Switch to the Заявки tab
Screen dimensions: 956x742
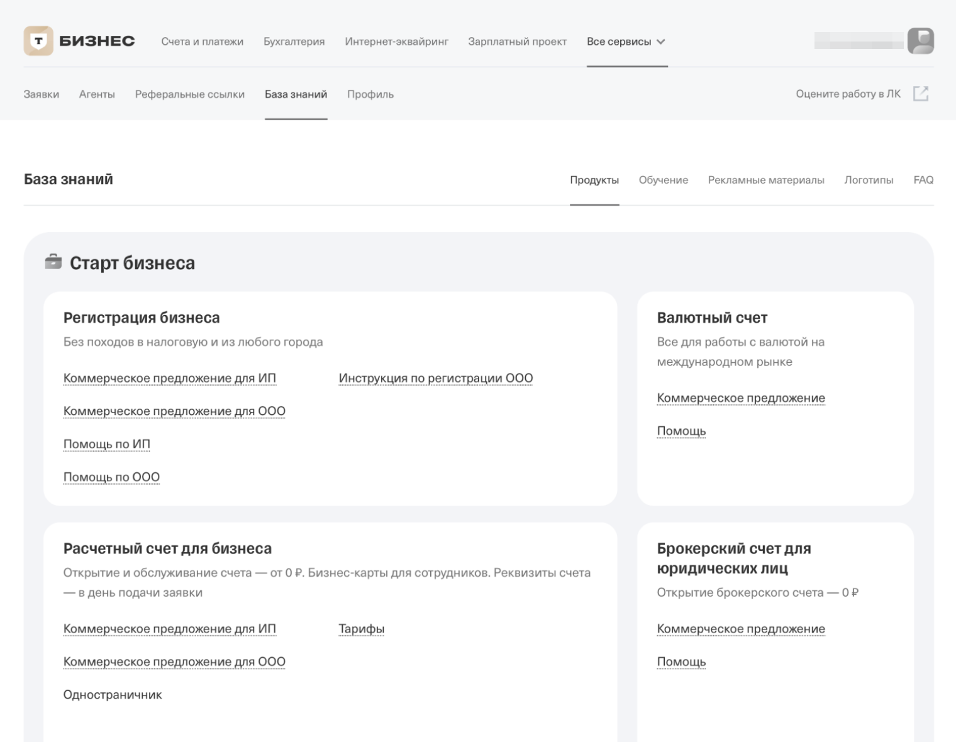(x=42, y=94)
